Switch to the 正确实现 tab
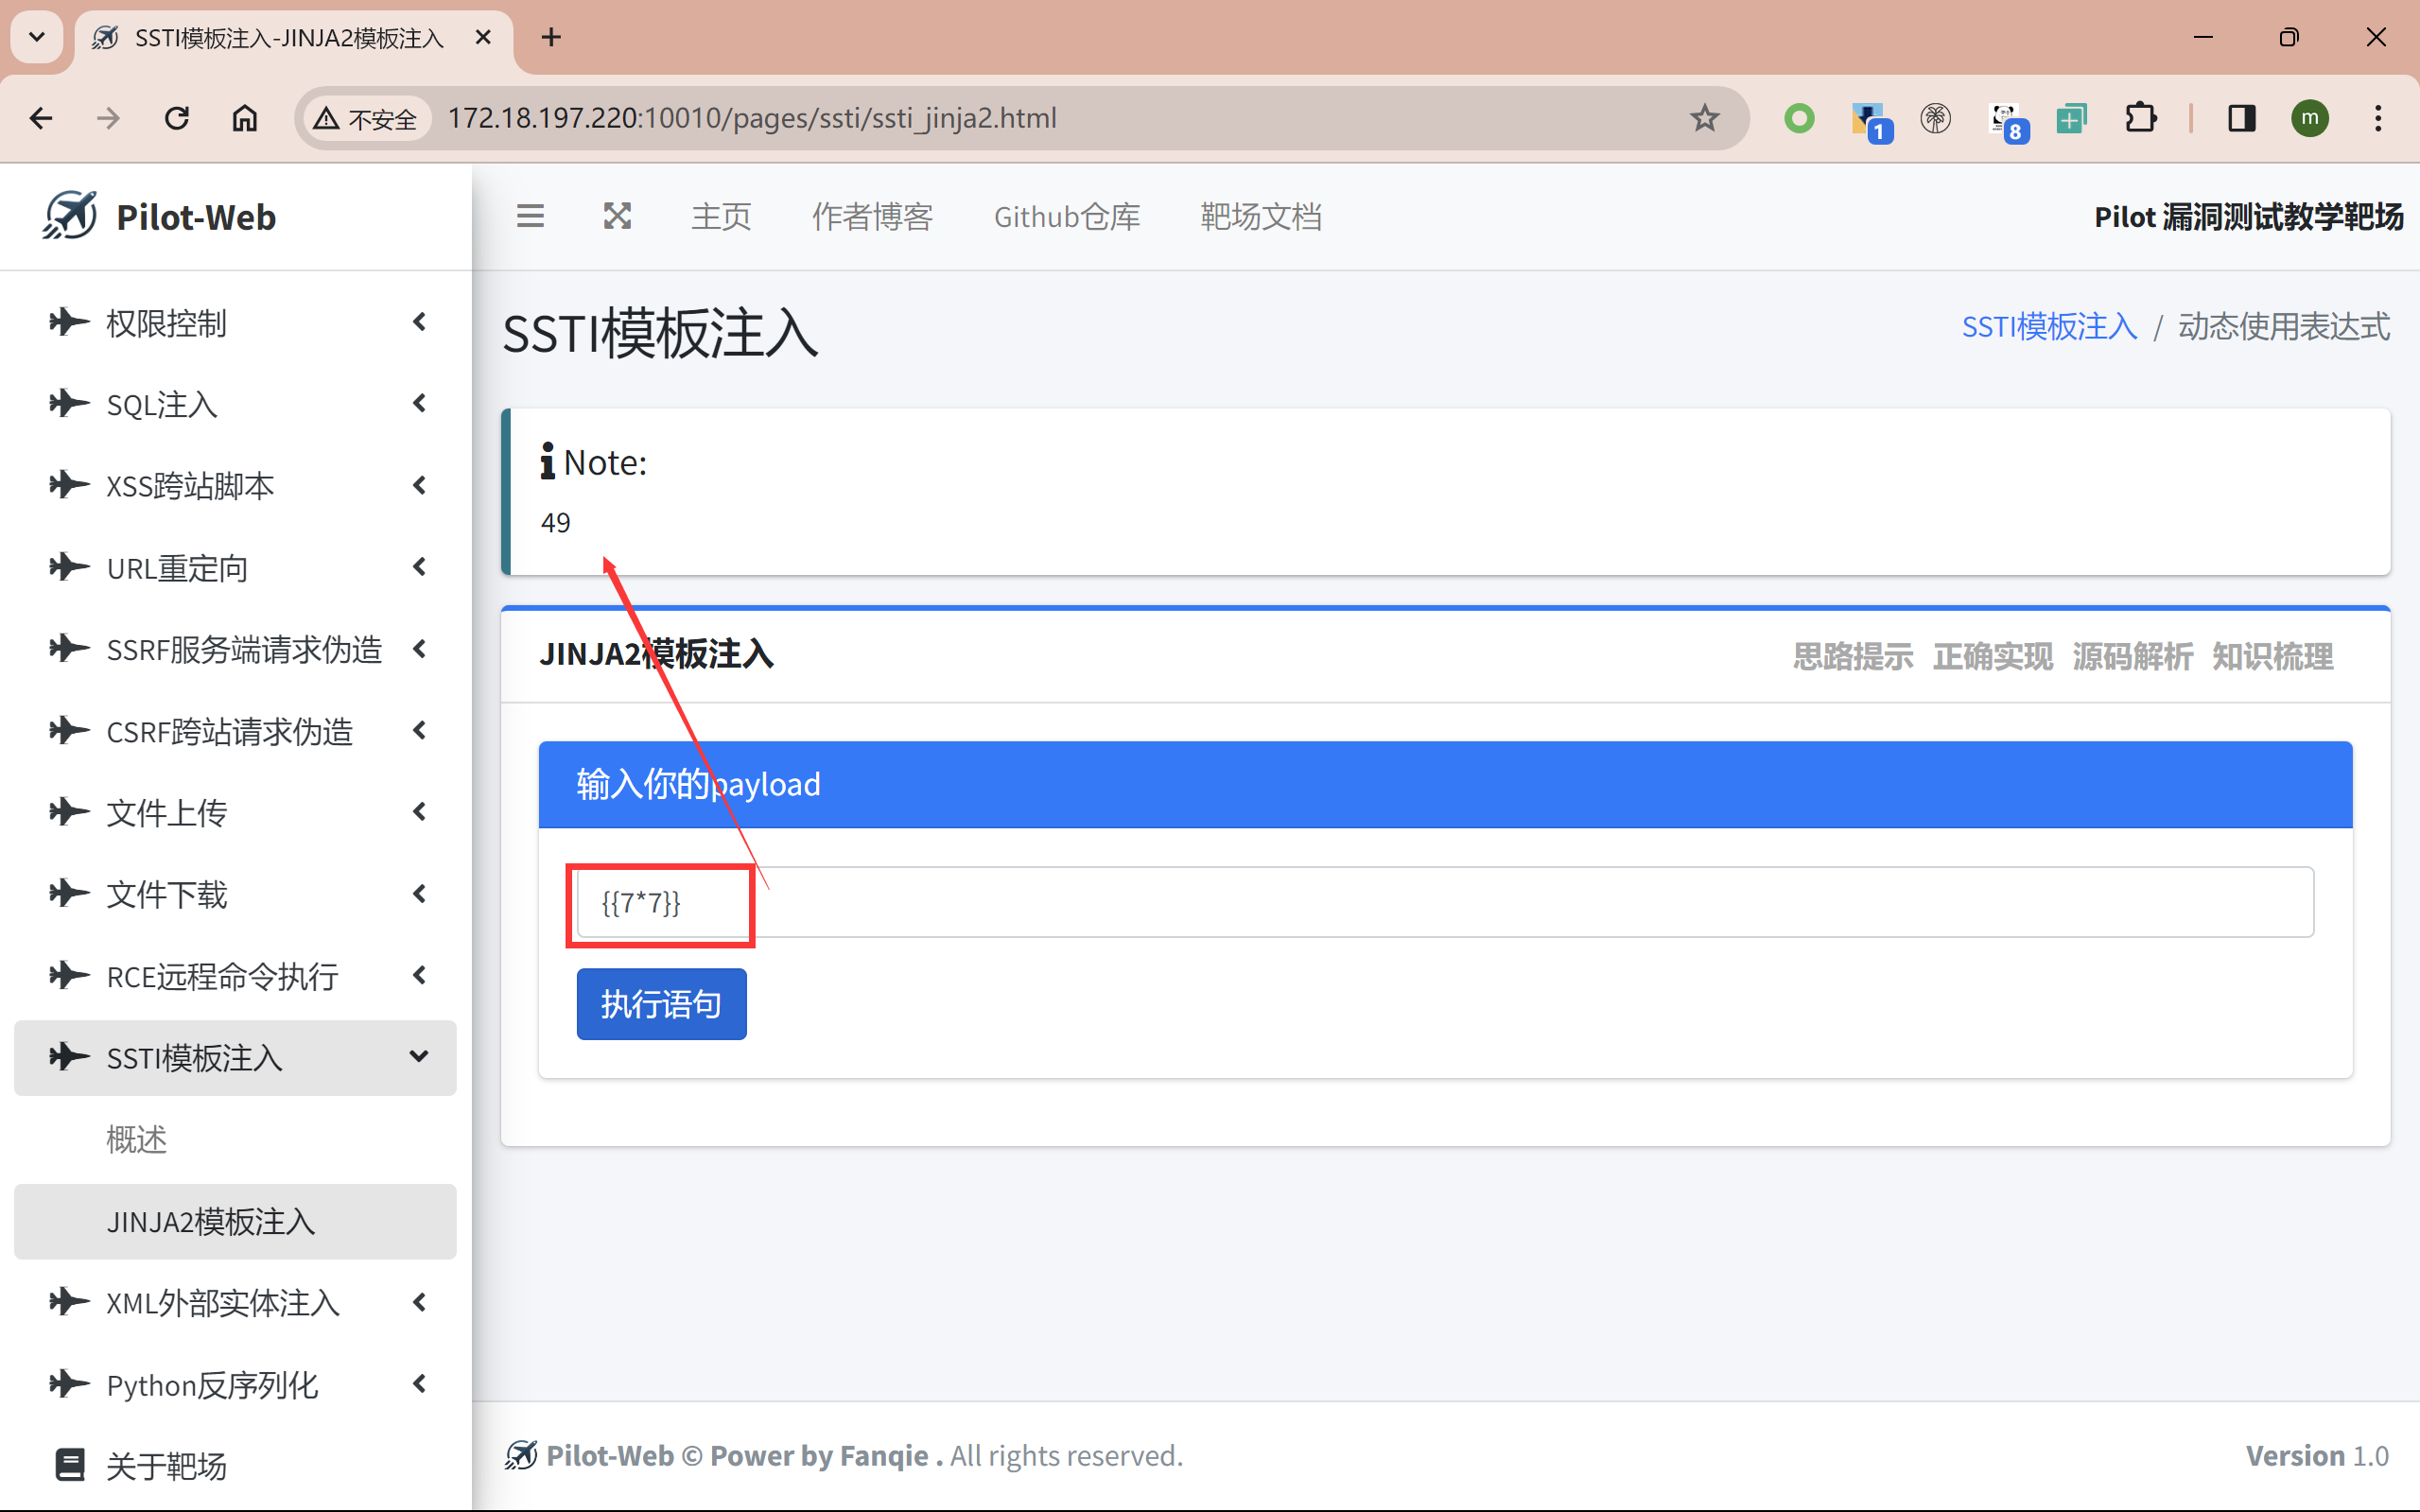 coord(1993,656)
